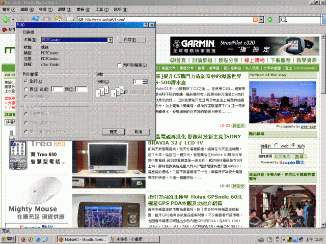
Task: Open the 說明 (H) help menu
Action: pyautogui.click(x=121, y=10)
